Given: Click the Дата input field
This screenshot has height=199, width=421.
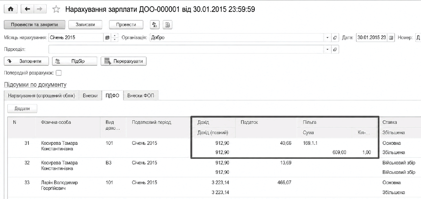Looking at the screenshot, I should [x=372, y=37].
